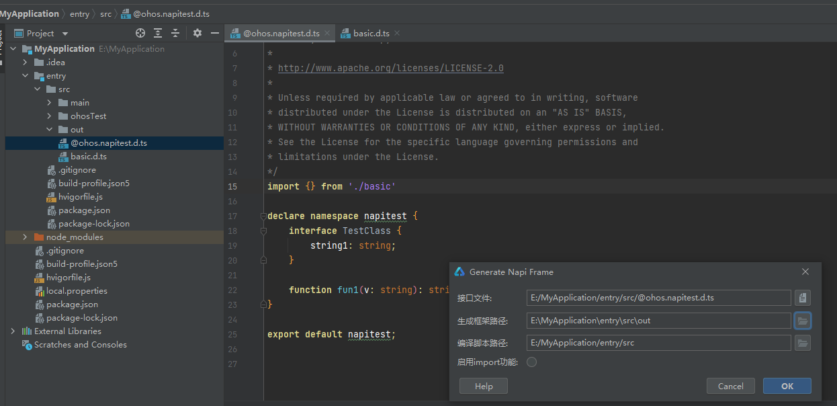Image resolution: width=837 pixels, height=406 pixels.
Task: Click the 生成框架路径 text field
Action: (658, 321)
